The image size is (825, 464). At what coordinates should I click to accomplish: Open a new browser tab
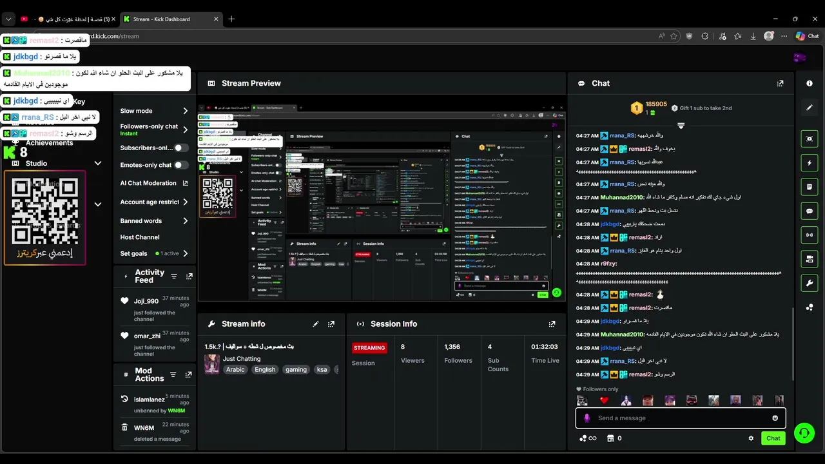(x=231, y=19)
